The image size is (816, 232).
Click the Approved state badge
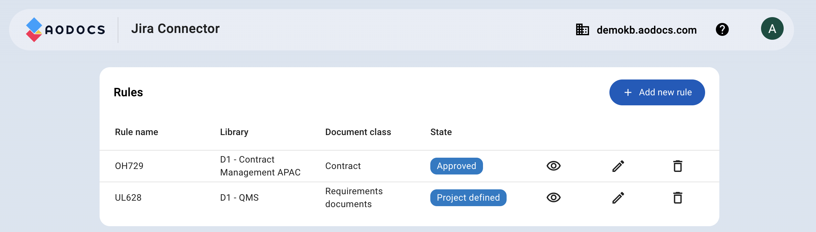pyautogui.click(x=456, y=166)
